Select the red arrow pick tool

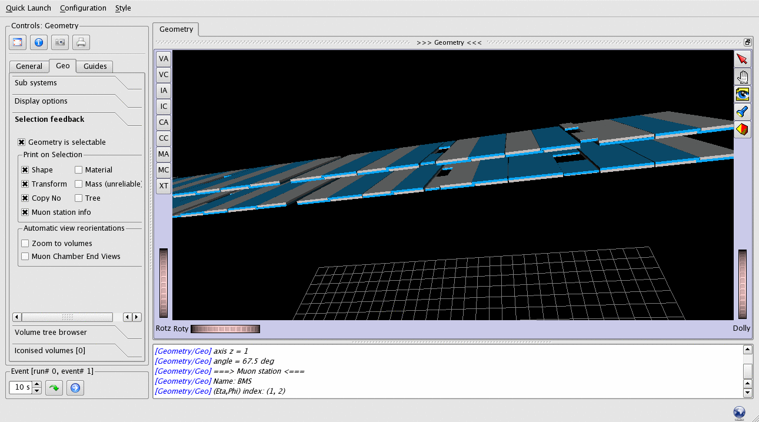742,59
